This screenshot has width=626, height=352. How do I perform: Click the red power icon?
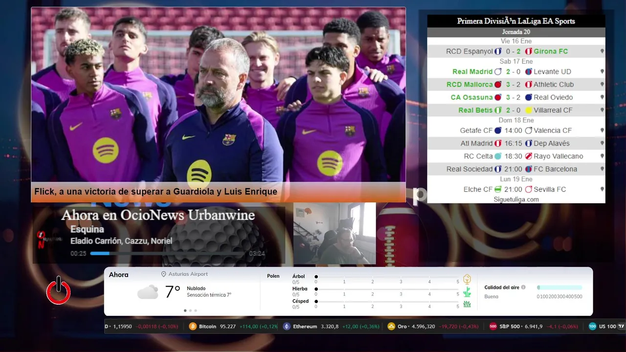click(x=59, y=291)
